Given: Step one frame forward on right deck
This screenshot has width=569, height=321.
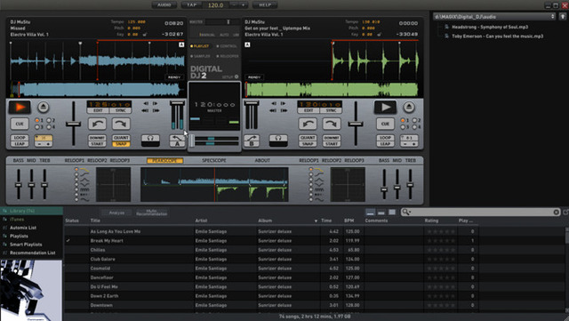Looking at the screenshot, I should pos(283,103).
